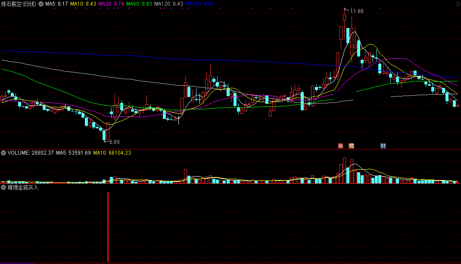Click the volume MA5: 53591.69 label
Viewport: 461px width, 264px height.
[74, 153]
